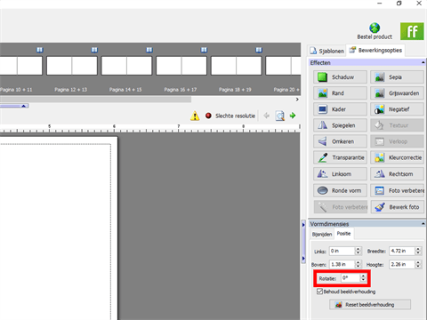This screenshot has height=320, width=427.
Task: Open Kleurcorrectie color correction
Action: 397,157
